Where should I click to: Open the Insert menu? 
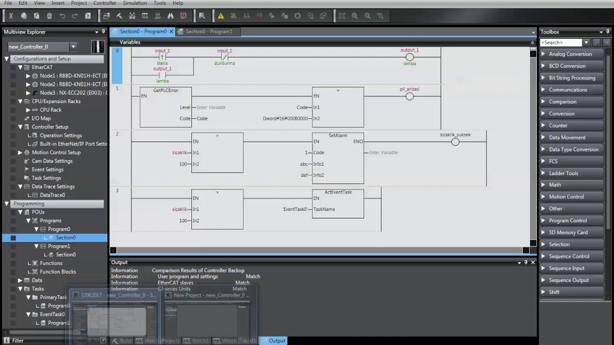(58, 3)
